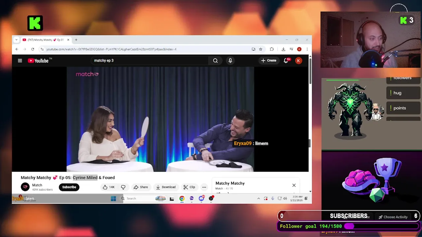This screenshot has width=422, height=237.
Task: Open the YouTube account avatar K
Action: pos(298,61)
